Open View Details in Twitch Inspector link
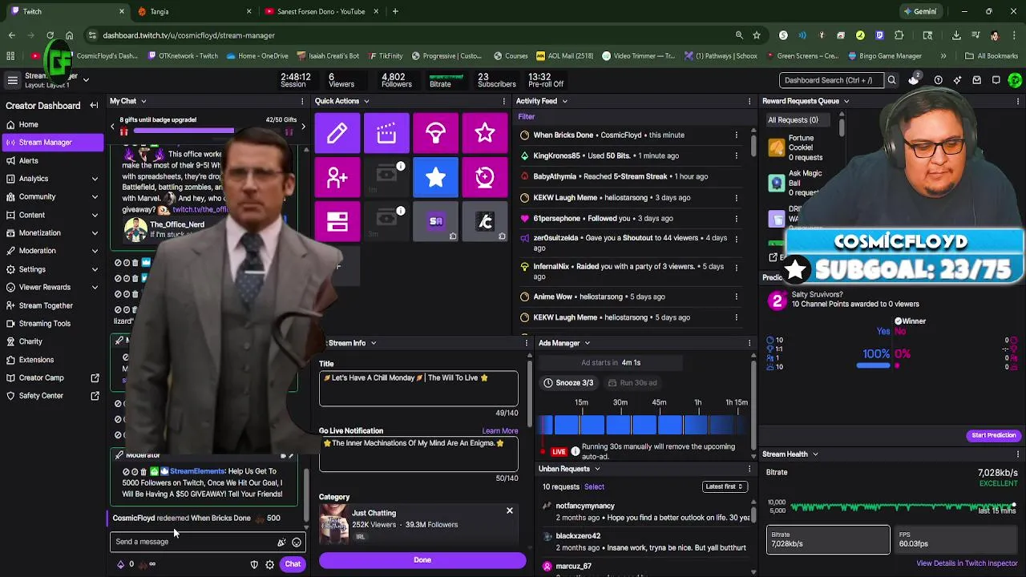1026x577 pixels. pos(967,563)
